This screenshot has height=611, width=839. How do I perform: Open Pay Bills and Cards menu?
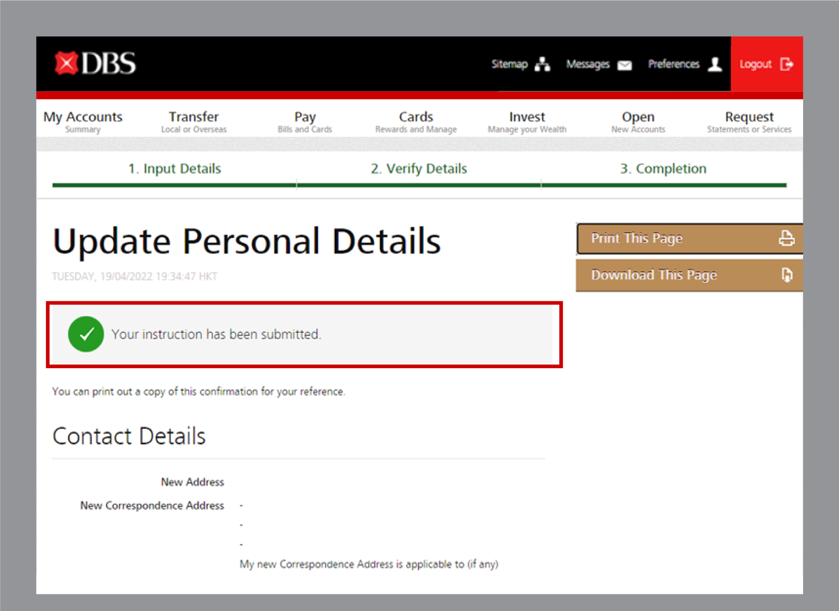pyautogui.click(x=305, y=122)
